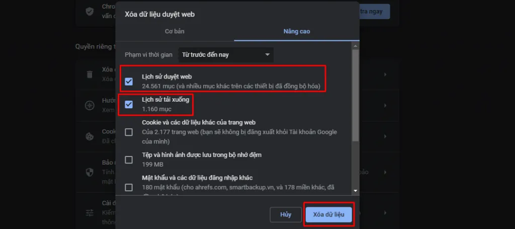Select the Nâng cao tab
515x229 pixels.
coord(297,32)
